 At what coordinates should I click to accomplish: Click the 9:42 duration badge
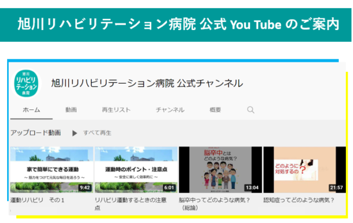tap(85, 188)
